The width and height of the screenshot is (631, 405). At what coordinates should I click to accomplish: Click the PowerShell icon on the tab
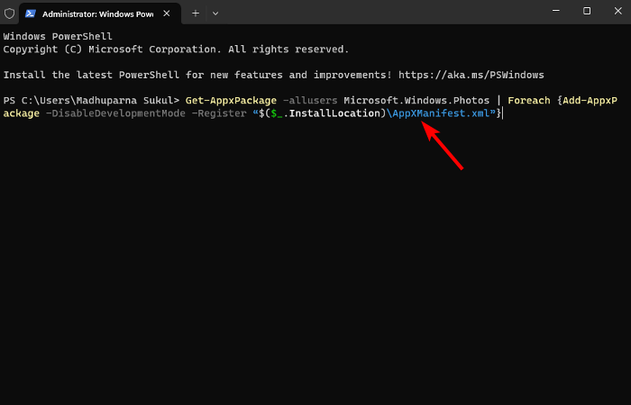[32, 13]
